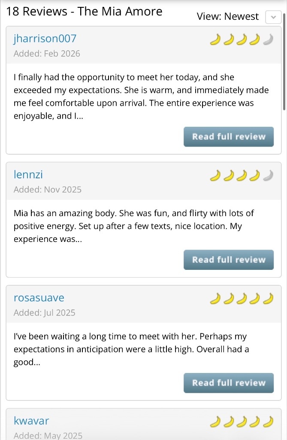Open lennzi's reviewer profile

coord(28,174)
